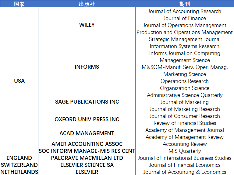Click Academy of Management Journal cell

pyautogui.click(x=185, y=130)
